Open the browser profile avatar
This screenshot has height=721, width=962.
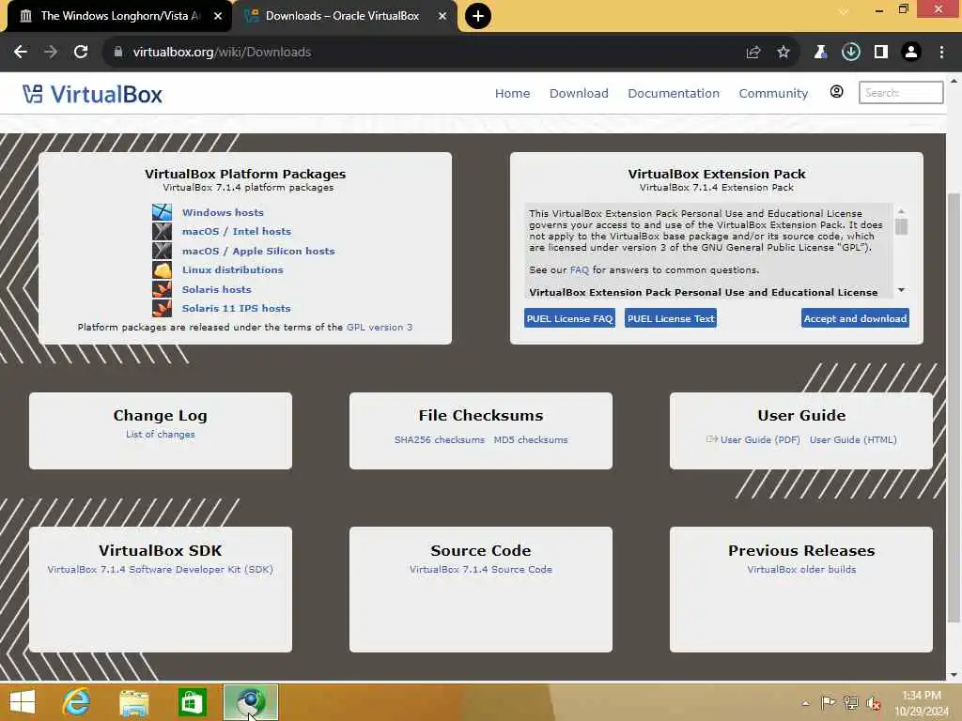coord(911,53)
